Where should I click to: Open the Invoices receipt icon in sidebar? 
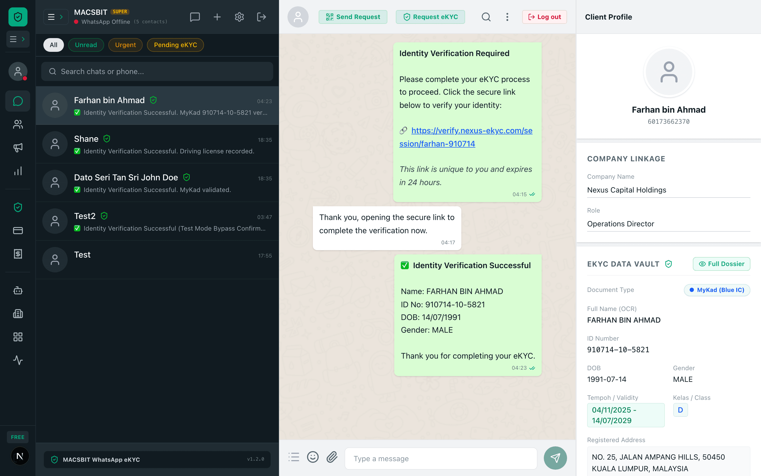18,254
